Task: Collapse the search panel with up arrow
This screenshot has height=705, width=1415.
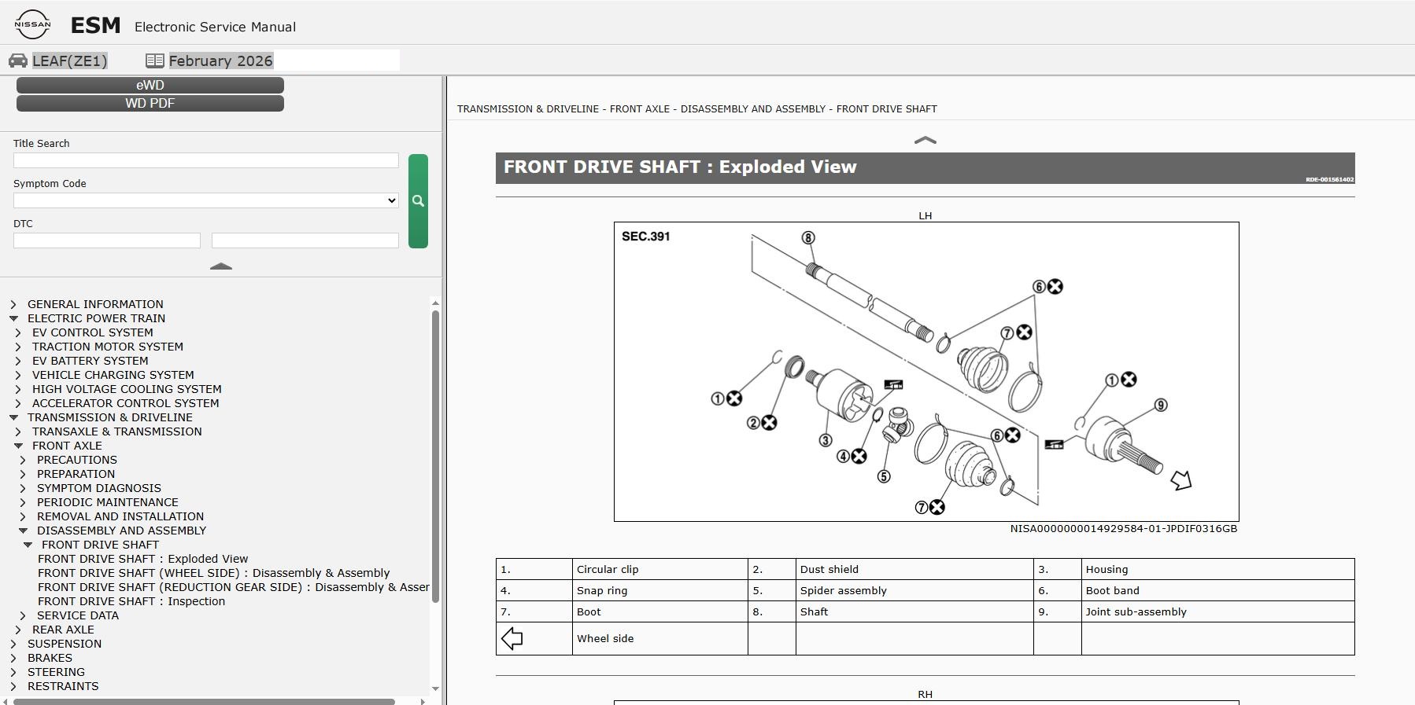Action: [221, 266]
